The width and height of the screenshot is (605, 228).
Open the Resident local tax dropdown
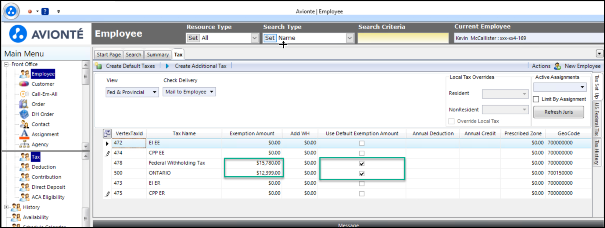pos(505,94)
